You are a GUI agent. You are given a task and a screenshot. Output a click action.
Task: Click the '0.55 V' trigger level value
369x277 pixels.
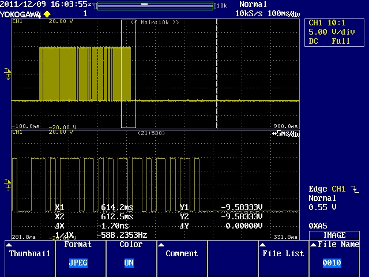(x=322, y=207)
